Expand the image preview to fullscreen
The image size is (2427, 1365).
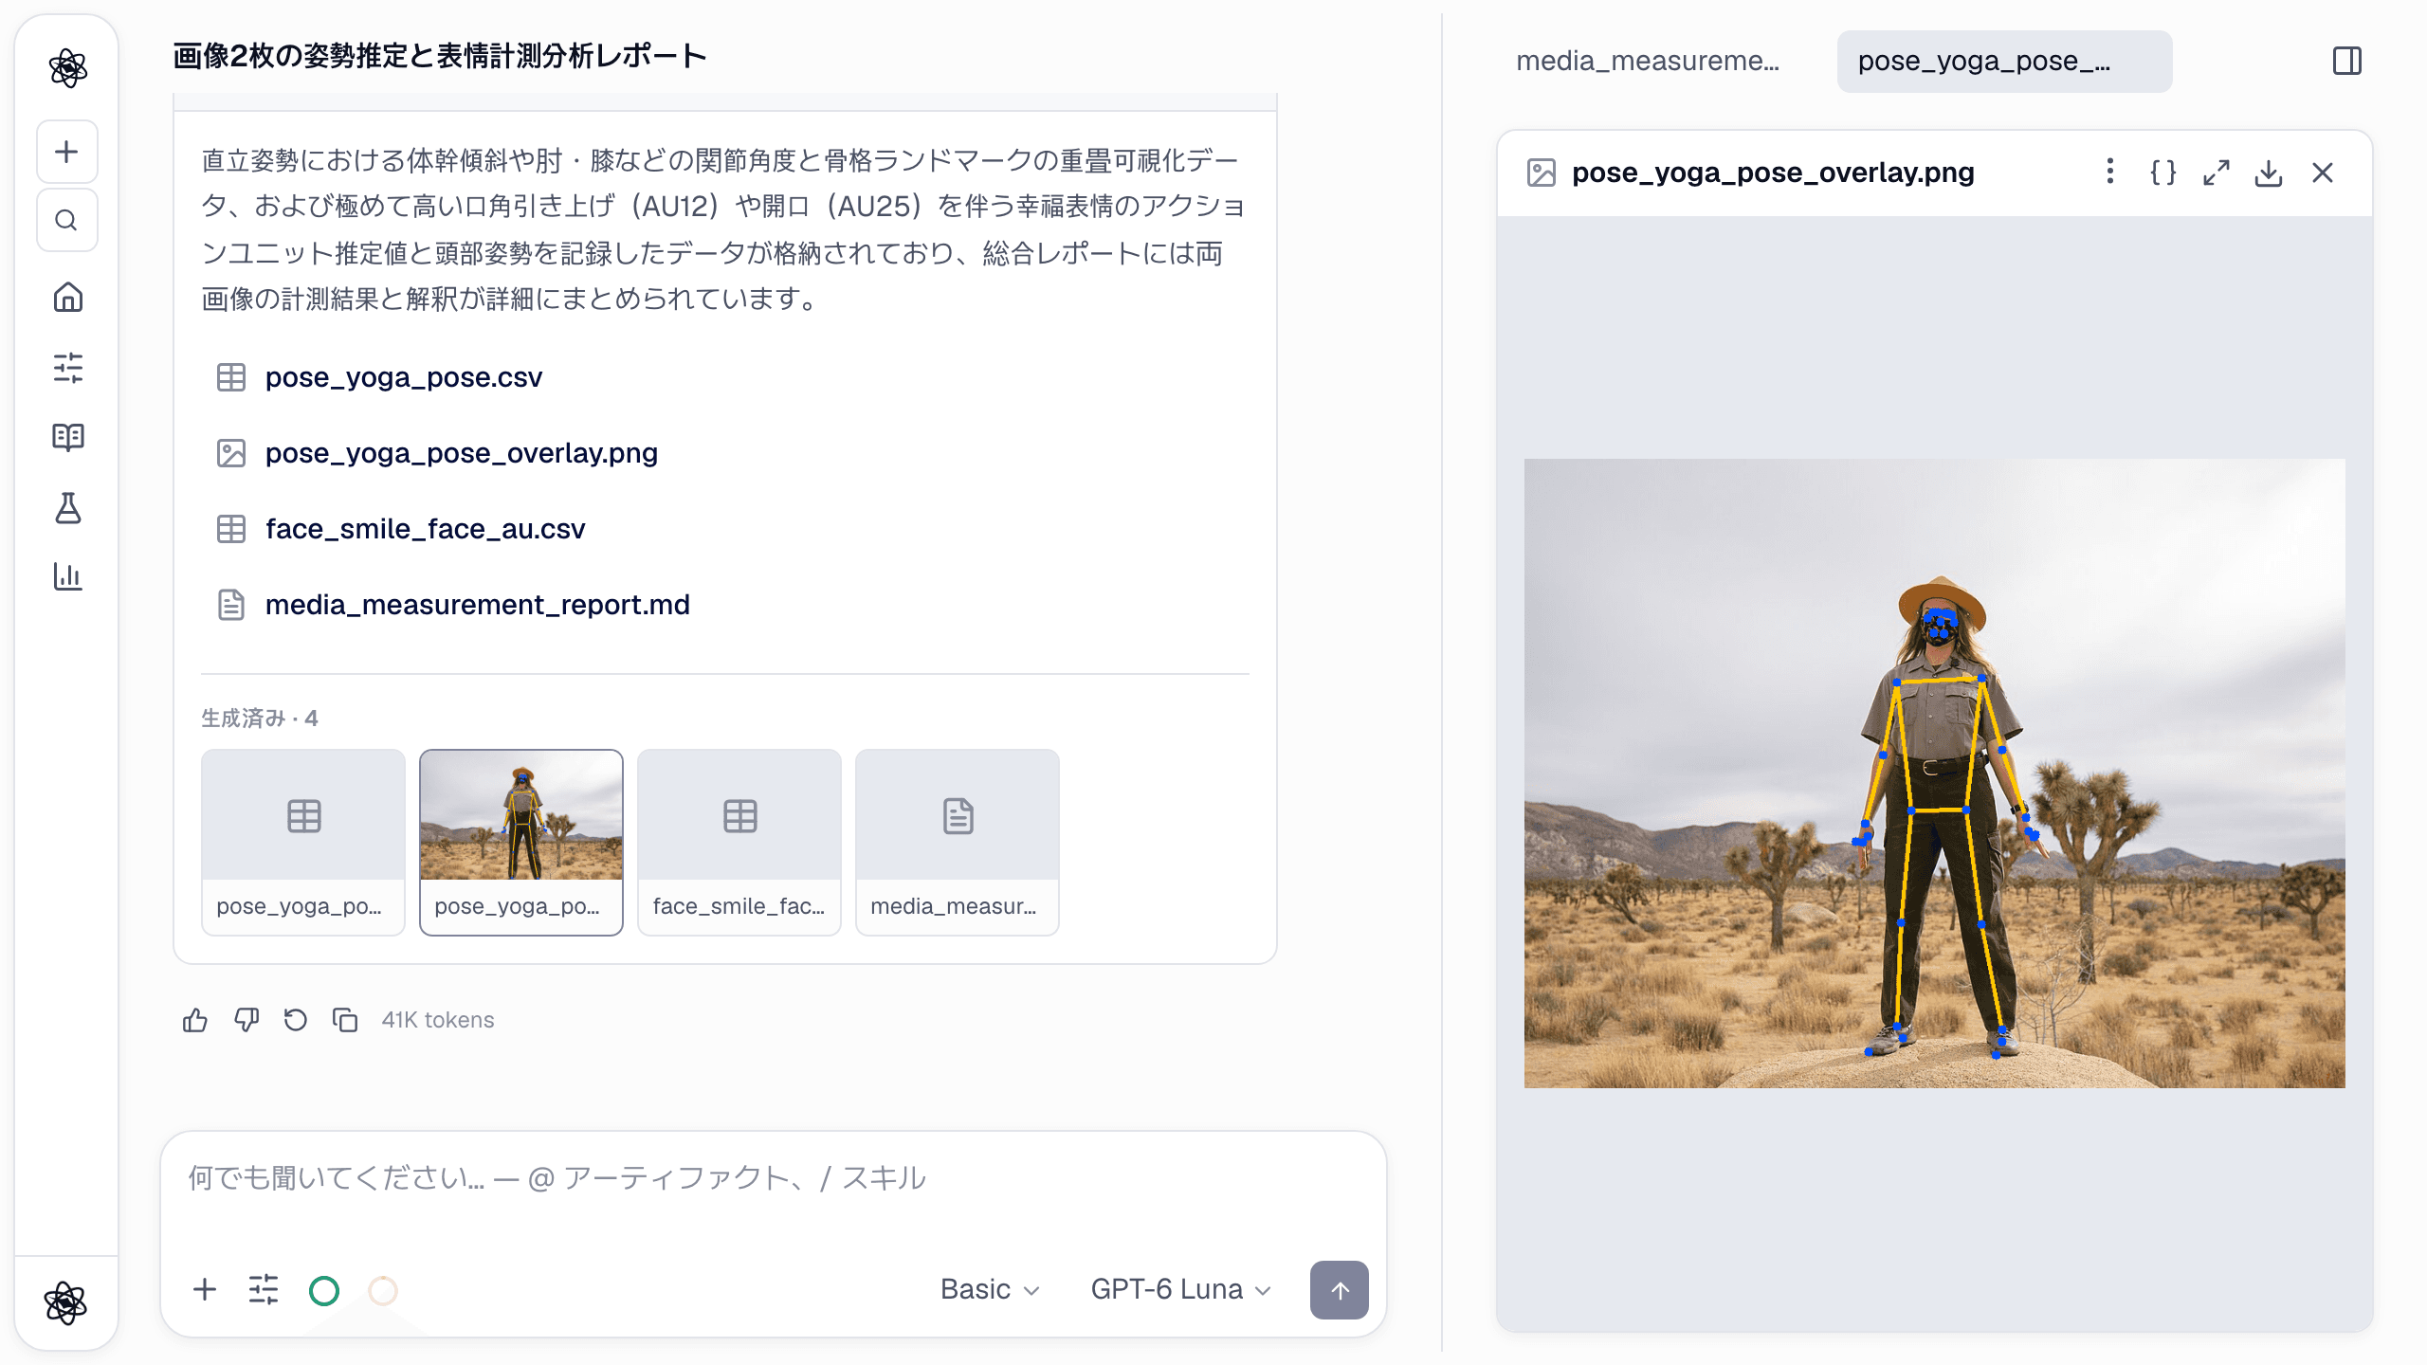(x=2217, y=173)
